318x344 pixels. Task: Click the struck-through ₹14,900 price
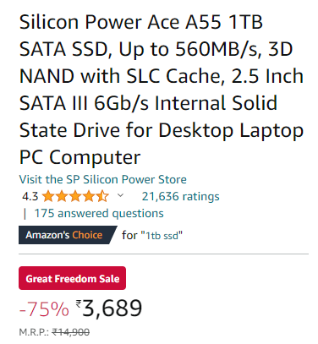pos(71,332)
